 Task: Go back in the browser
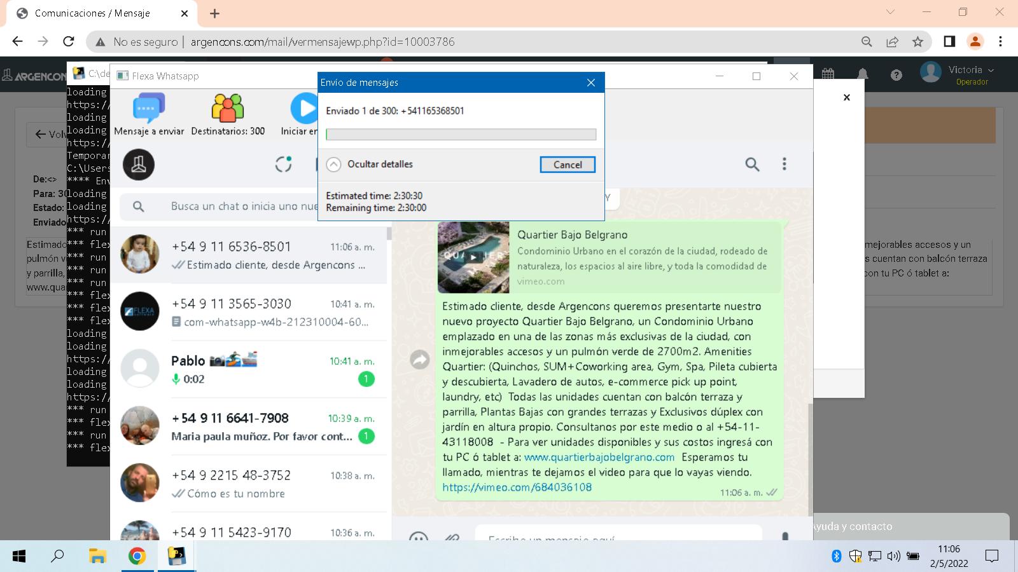pos(17,41)
